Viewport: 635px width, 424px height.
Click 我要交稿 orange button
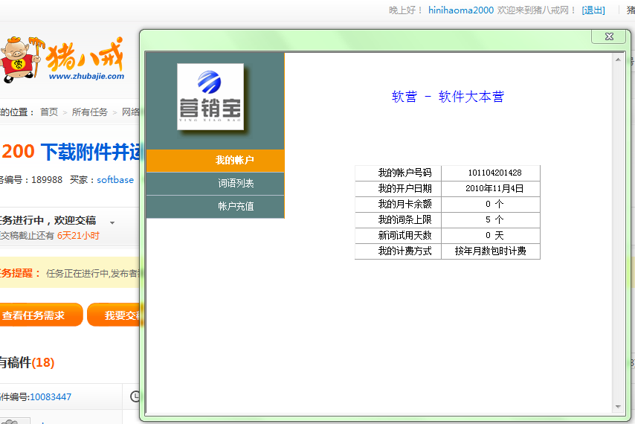coord(114,315)
